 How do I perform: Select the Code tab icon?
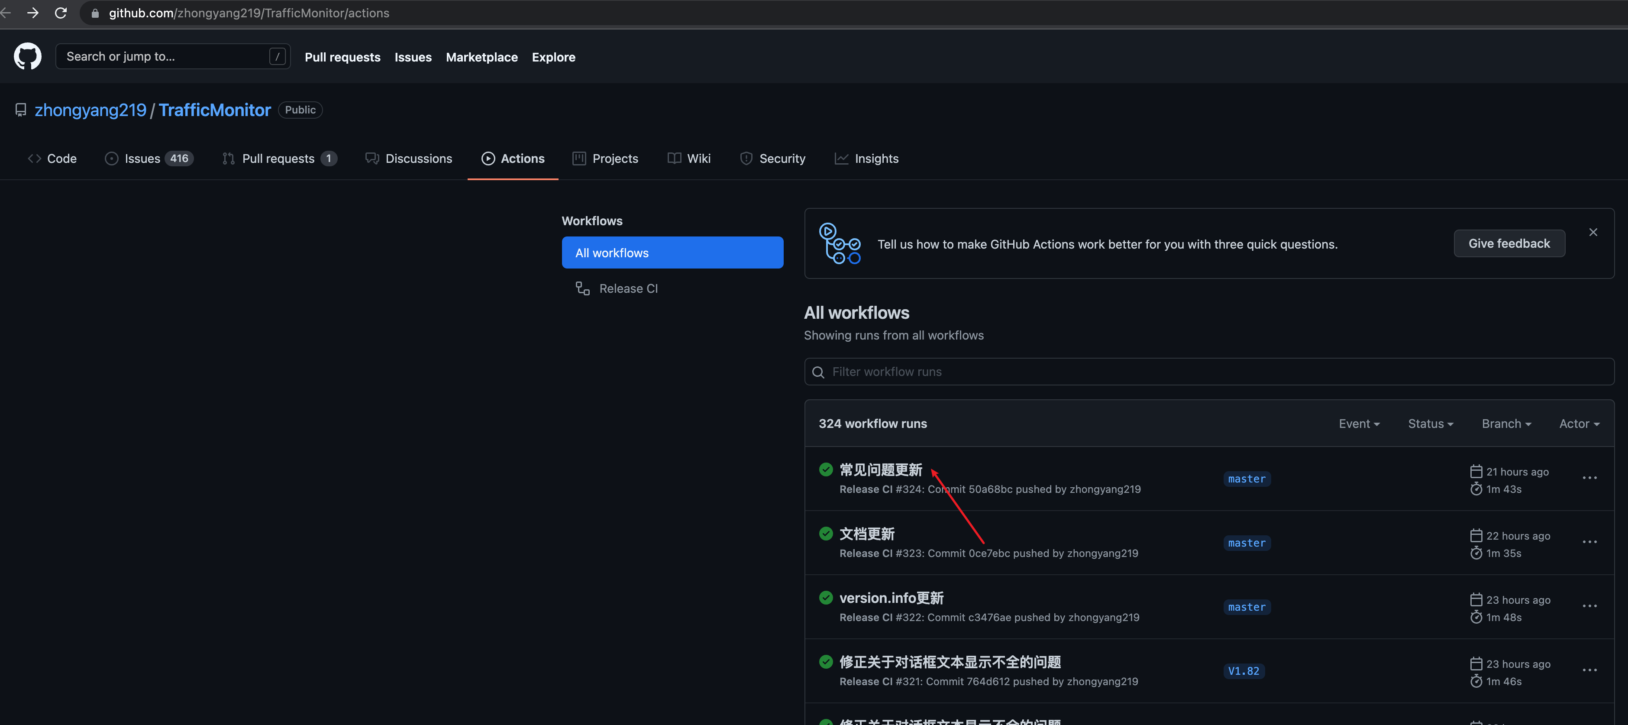point(35,158)
